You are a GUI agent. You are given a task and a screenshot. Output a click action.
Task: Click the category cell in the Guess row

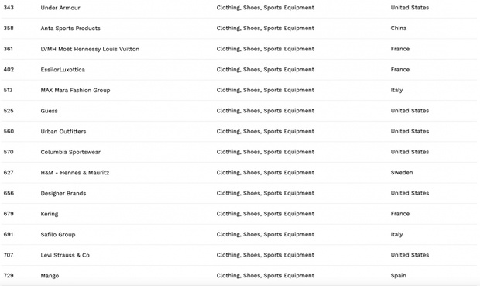(x=265, y=111)
